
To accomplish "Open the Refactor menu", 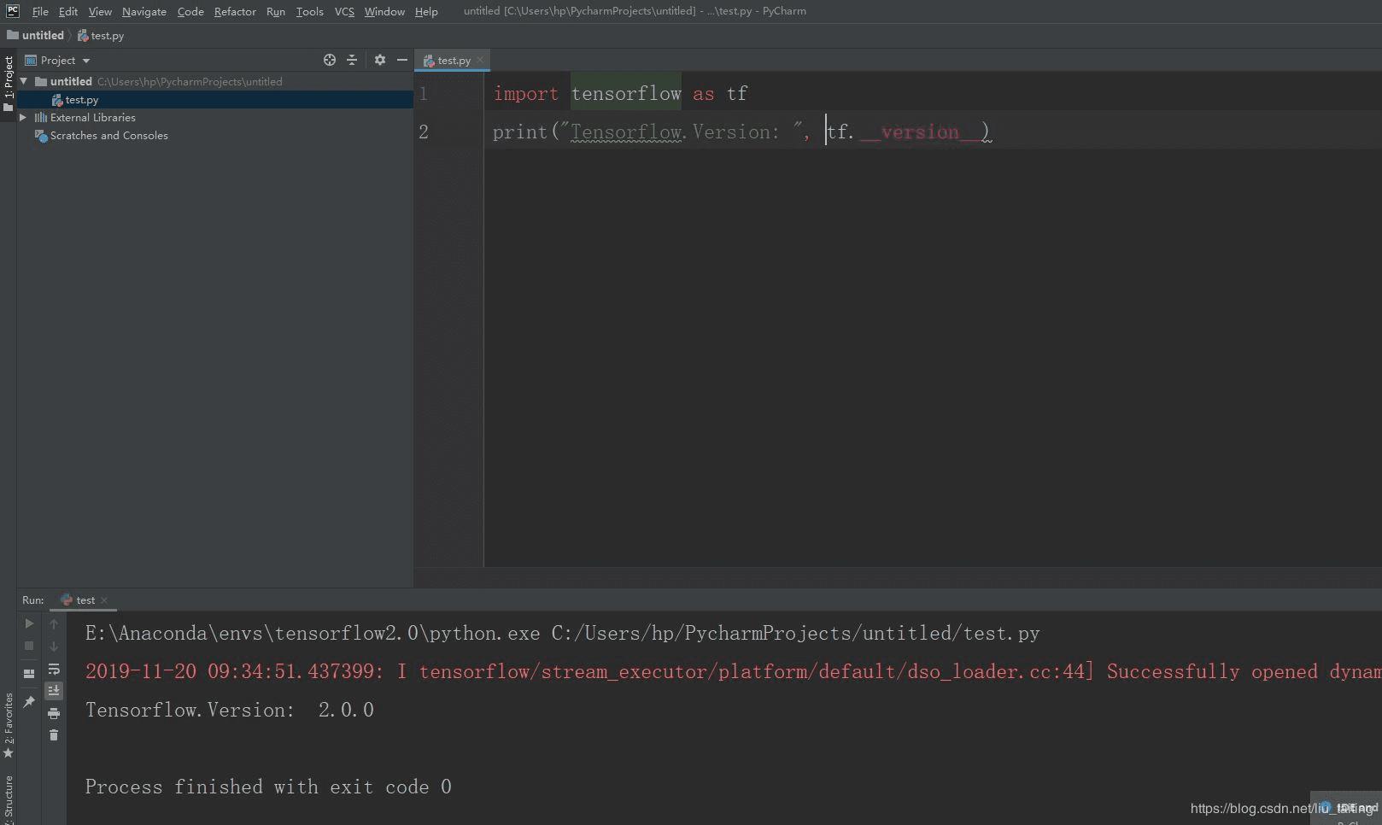I will coord(235,11).
